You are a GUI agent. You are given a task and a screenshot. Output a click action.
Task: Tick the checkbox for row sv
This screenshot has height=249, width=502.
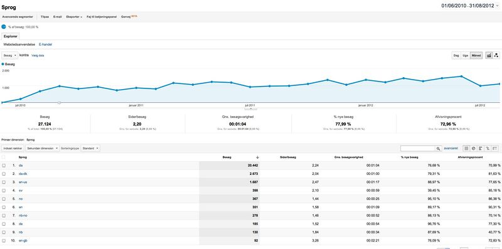click(x=4, y=191)
